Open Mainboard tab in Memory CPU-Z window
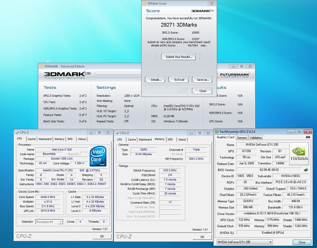 (x=145, y=139)
